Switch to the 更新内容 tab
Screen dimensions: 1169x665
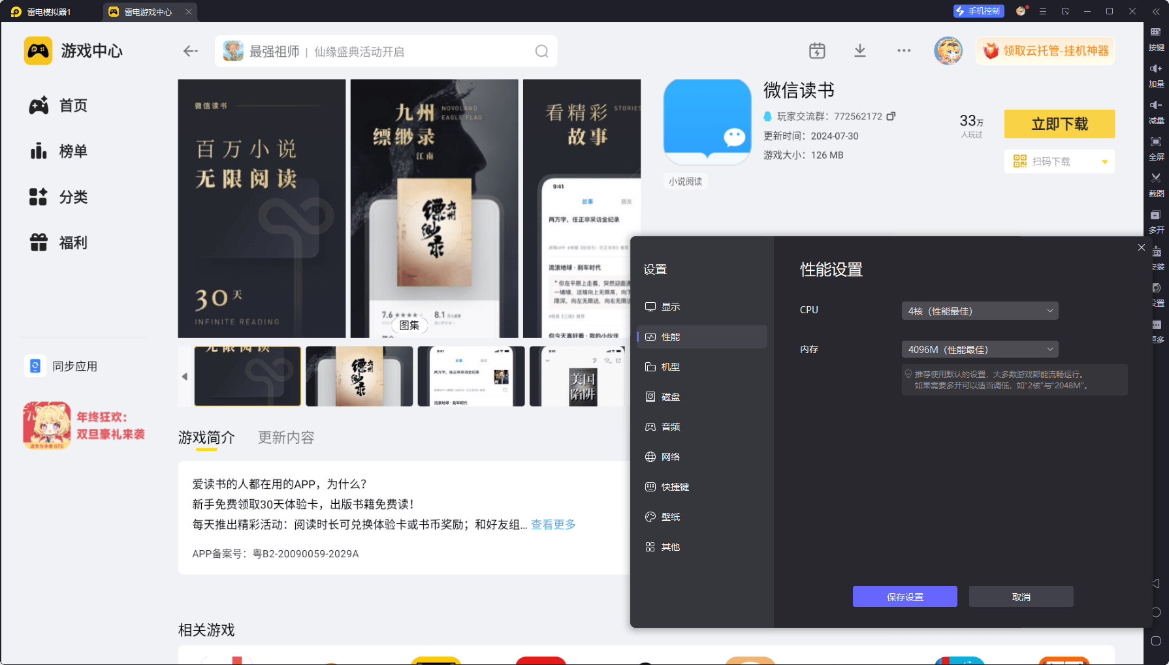pos(286,437)
